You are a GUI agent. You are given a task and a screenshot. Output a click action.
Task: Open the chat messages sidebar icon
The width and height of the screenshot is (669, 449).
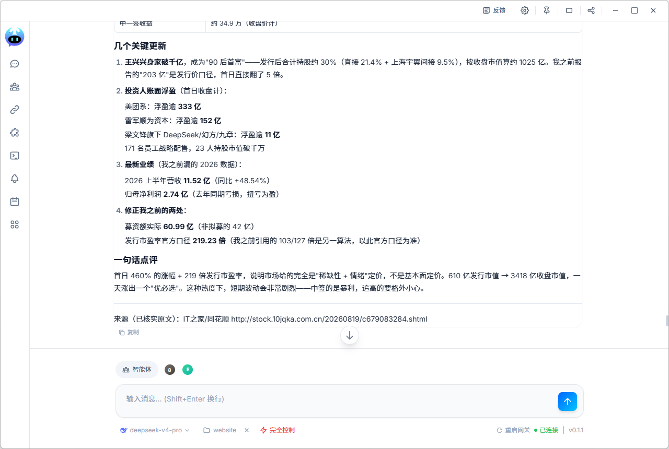[15, 64]
